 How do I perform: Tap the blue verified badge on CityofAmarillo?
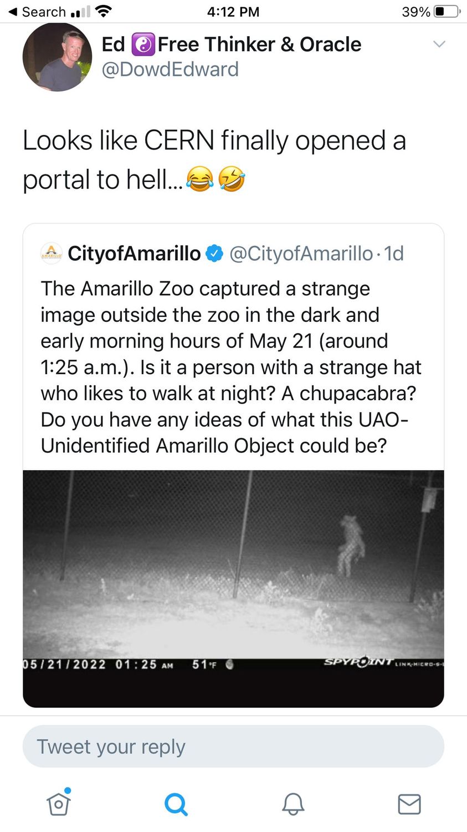pos(214,254)
